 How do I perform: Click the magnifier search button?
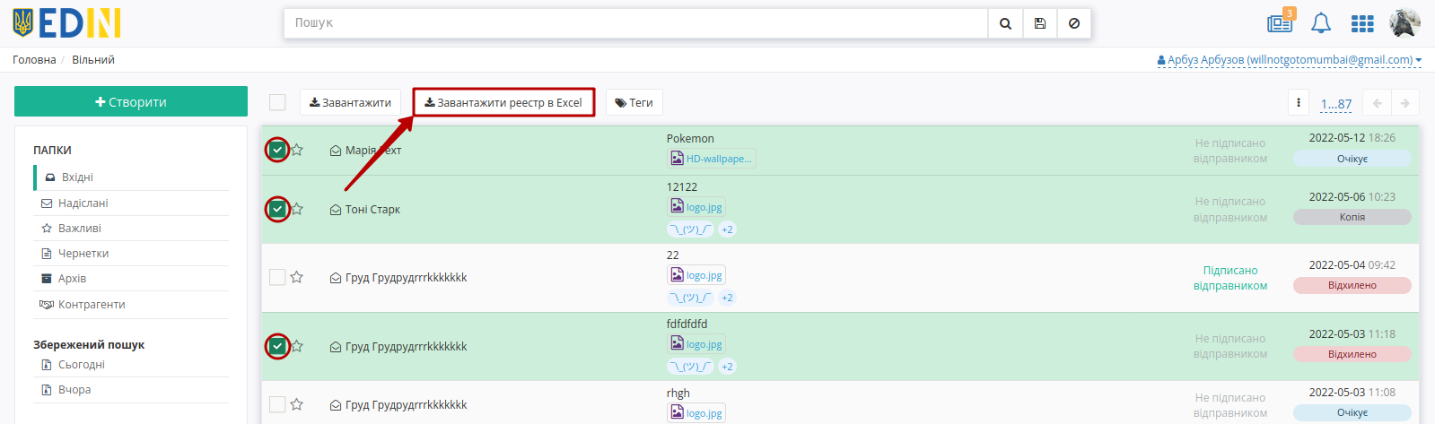[1005, 23]
